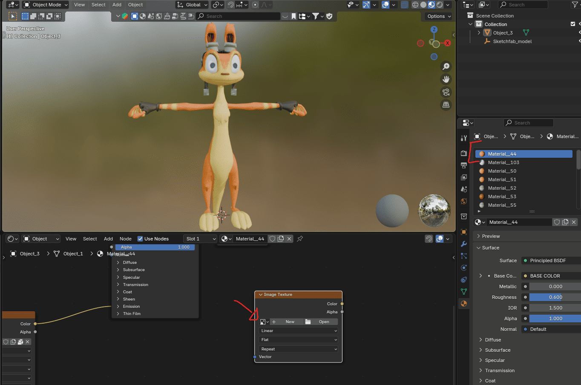Click the Principled BSDF surface button
This screenshot has height=385, width=581.
[x=551, y=261]
